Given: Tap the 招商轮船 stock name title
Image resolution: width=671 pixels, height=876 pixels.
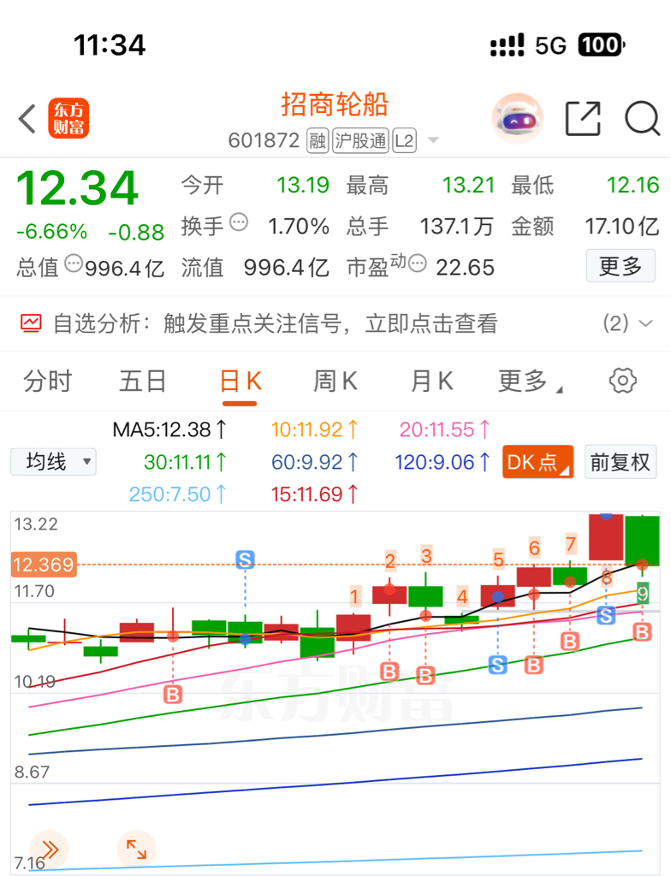Looking at the screenshot, I should pyautogui.click(x=335, y=104).
